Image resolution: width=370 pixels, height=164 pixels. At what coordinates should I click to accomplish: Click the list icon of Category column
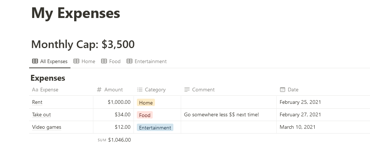coord(139,90)
